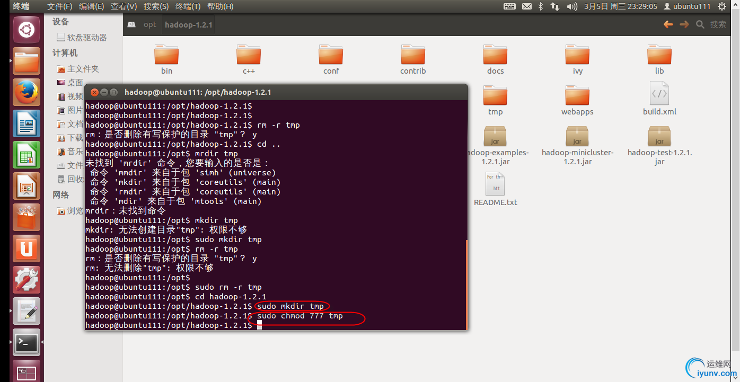The height and width of the screenshot is (382, 740).
Task: Open the 文件(F) menu
Action: (60, 6)
